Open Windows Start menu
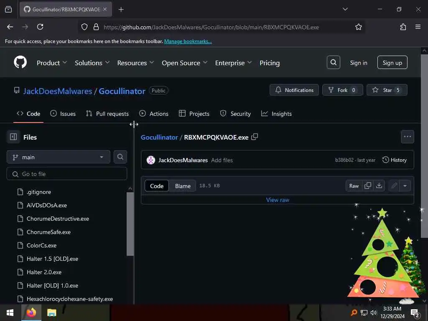The image size is (428, 321). [10, 313]
